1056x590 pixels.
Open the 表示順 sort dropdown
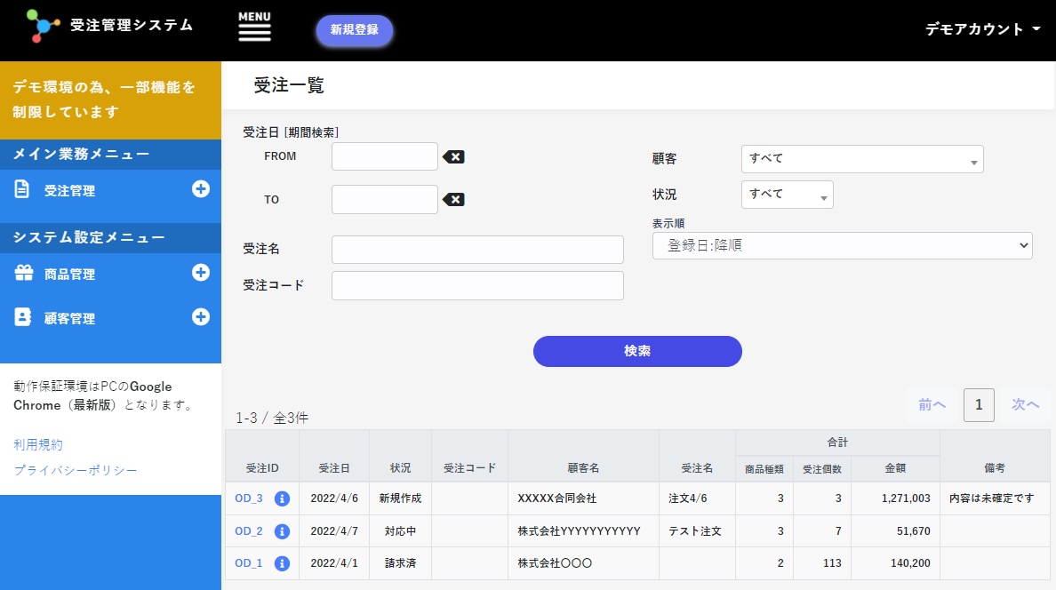tap(843, 246)
